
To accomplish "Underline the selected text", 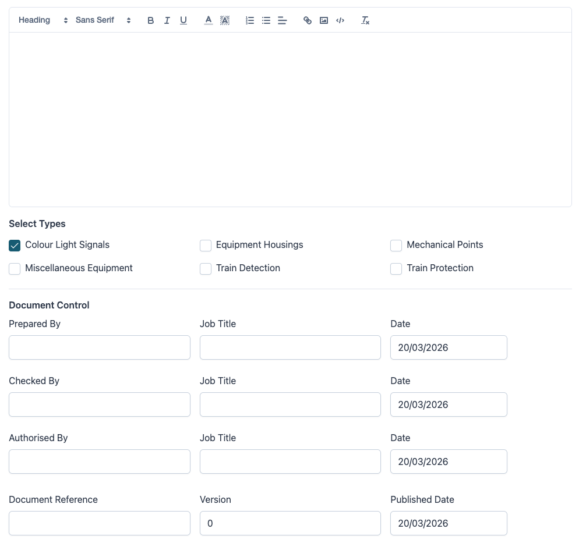I will 183,20.
